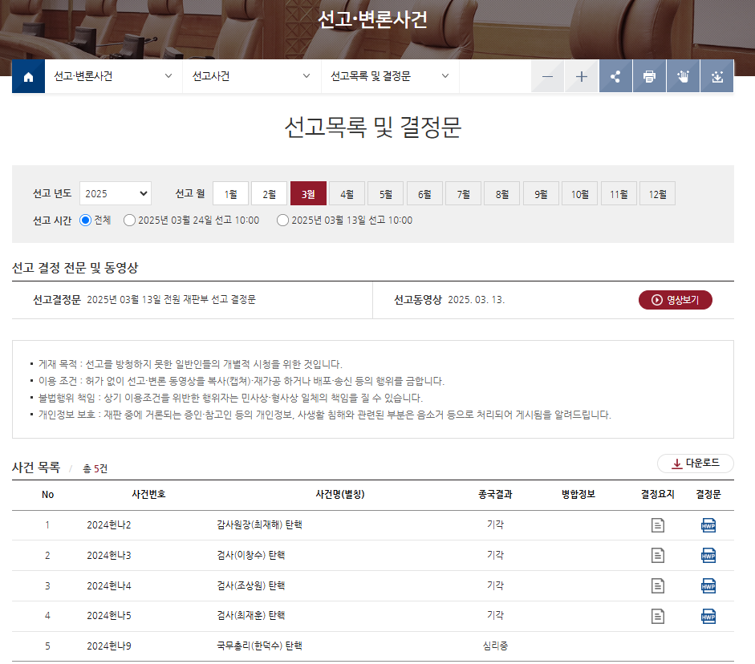Select 2025년 03월 13일 선고 10:00 radio
The image size is (755, 664).
pyautogui.click(x=282, y=221)
